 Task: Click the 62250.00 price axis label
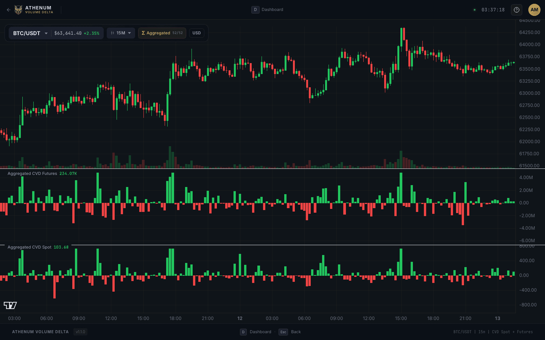coord(529,130)
